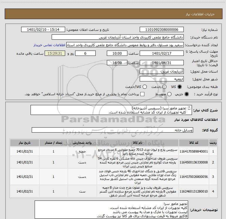Select the کالا/خدمت radio button
226x219 pixels.
(x=145, y=87)
